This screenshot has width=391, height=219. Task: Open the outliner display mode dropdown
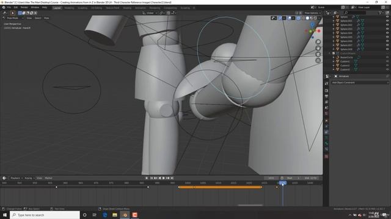[336, 13]
